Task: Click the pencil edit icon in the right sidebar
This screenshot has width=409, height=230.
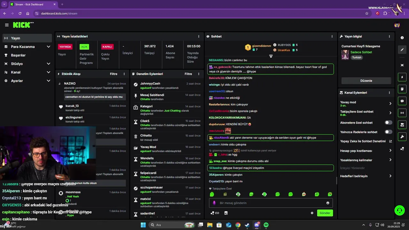Action: (x=402, y=50)
